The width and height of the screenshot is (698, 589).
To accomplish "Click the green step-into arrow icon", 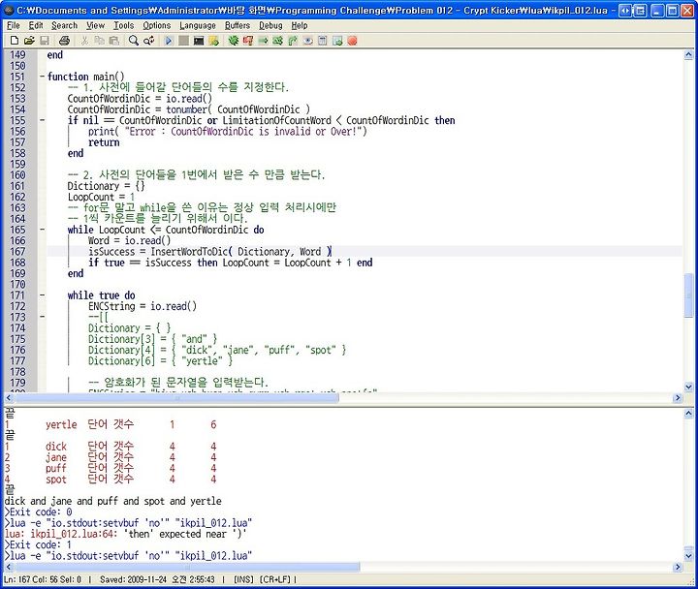I will (x=263, y=41).
